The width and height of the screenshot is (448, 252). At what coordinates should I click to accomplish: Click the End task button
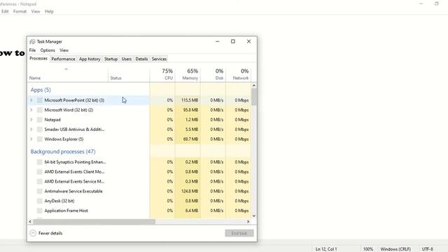[x=239, y=233]
